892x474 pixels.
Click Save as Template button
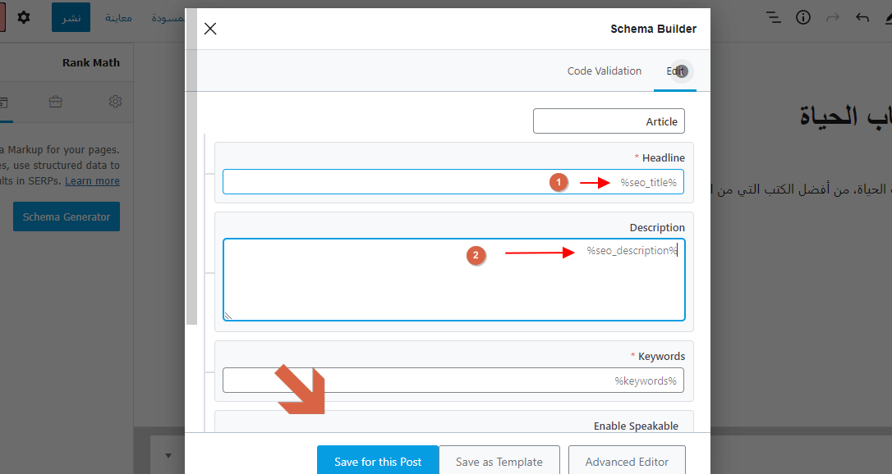click(x=499, y=462)
